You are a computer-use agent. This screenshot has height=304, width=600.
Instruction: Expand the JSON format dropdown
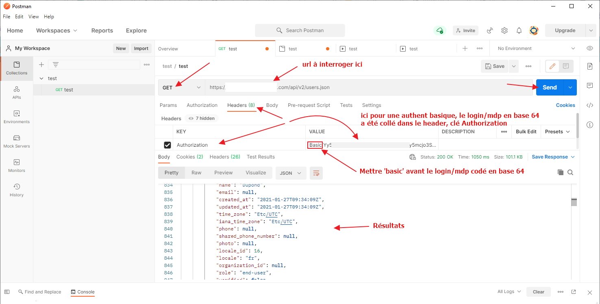[291, 173]
